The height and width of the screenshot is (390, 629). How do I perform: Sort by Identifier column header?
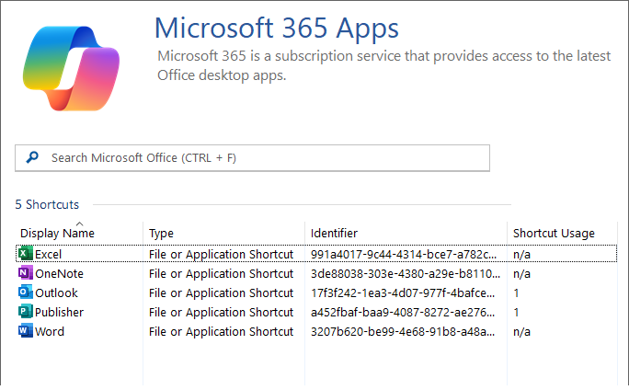334,234
